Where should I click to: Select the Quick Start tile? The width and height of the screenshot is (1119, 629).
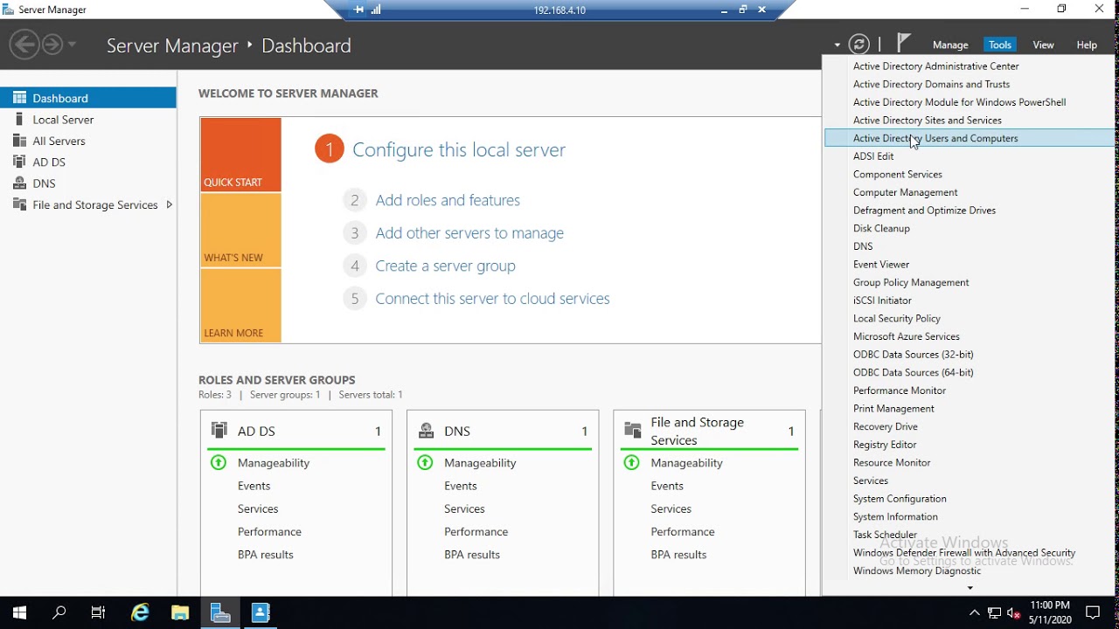pyautogui.click(x=240, y=155)
